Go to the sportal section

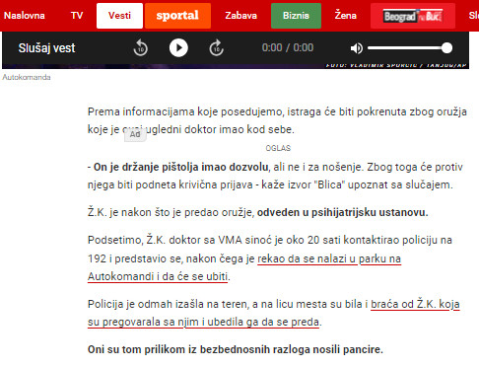[x=177, y=16]
